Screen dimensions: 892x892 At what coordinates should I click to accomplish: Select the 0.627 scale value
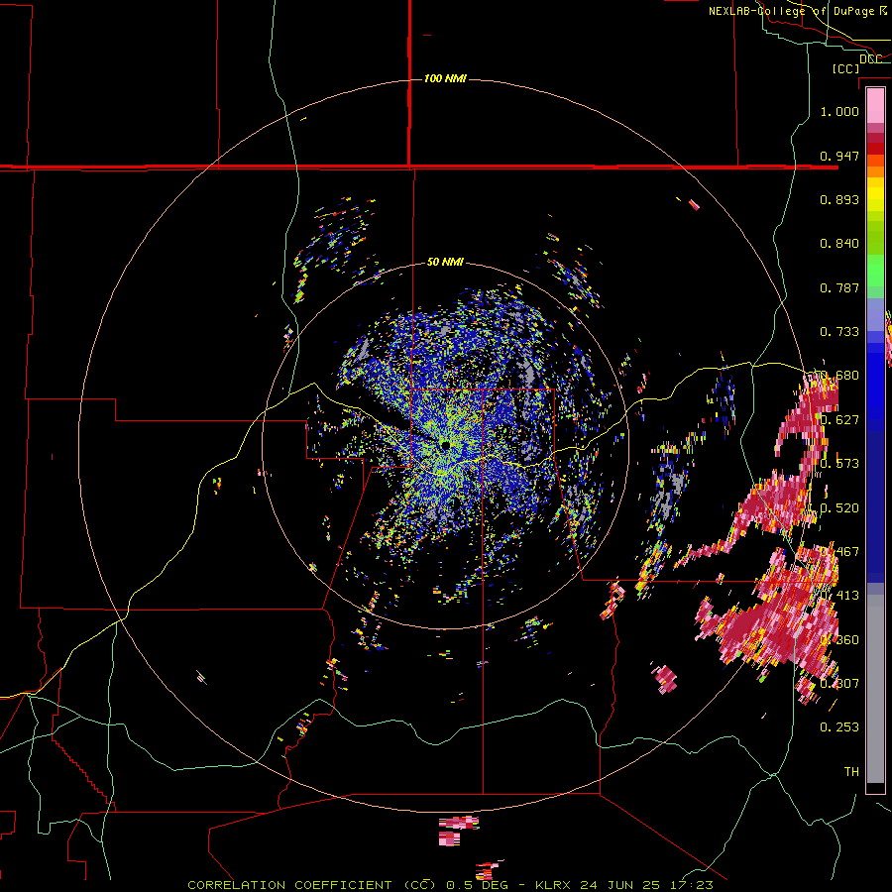[x=839, y=419]
